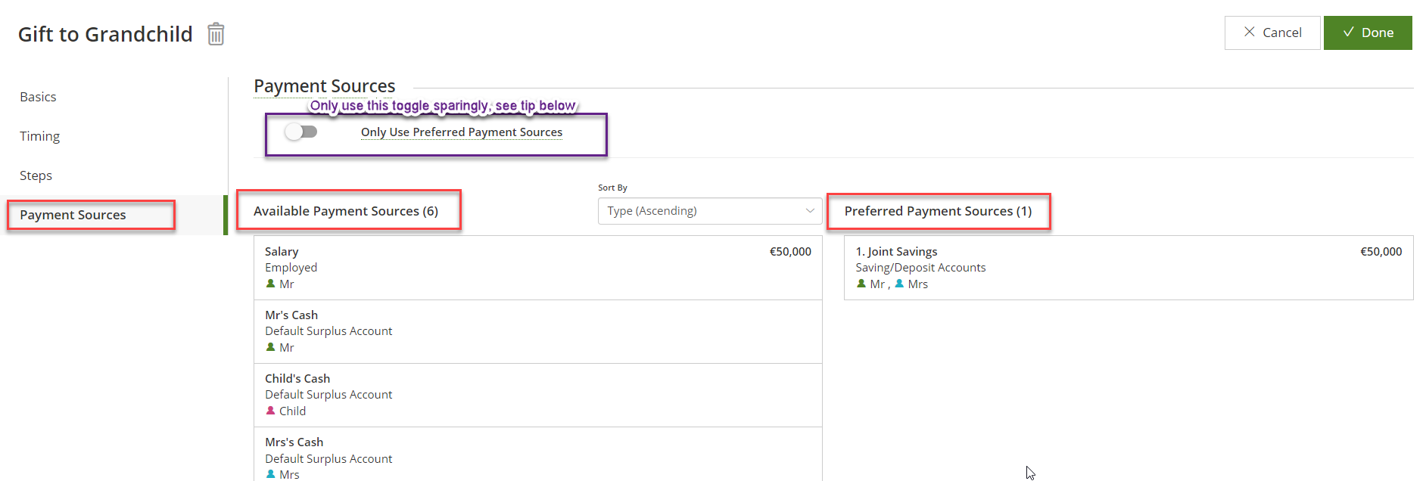Click the green Mr icon under Joint Savings
This screenshot has height=481, width=1426.
[x=861, y=284]
